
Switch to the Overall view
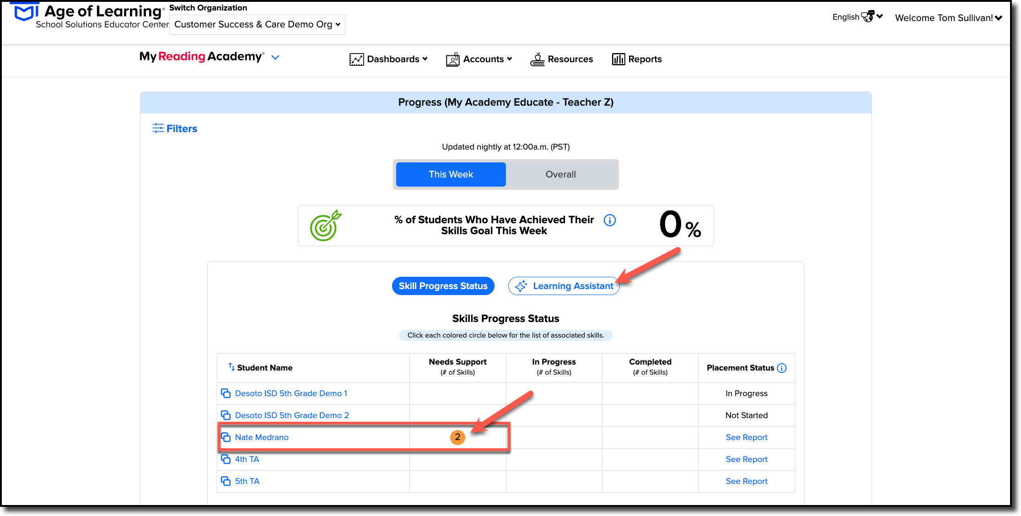(x=560, y=174)
